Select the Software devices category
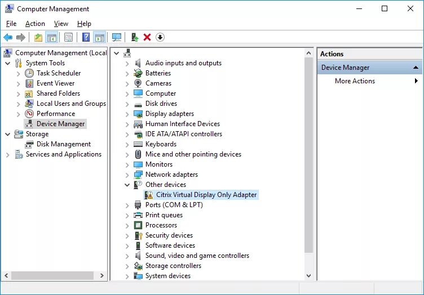The image size is (424, 295). [170, 245]
